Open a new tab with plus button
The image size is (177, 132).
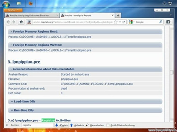(118, 15)
